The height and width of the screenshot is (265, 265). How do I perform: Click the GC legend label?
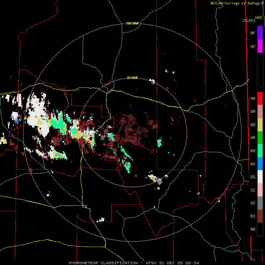253,203
